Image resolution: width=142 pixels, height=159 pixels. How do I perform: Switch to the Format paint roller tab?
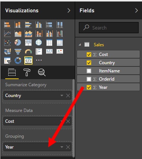pos(27,72)
